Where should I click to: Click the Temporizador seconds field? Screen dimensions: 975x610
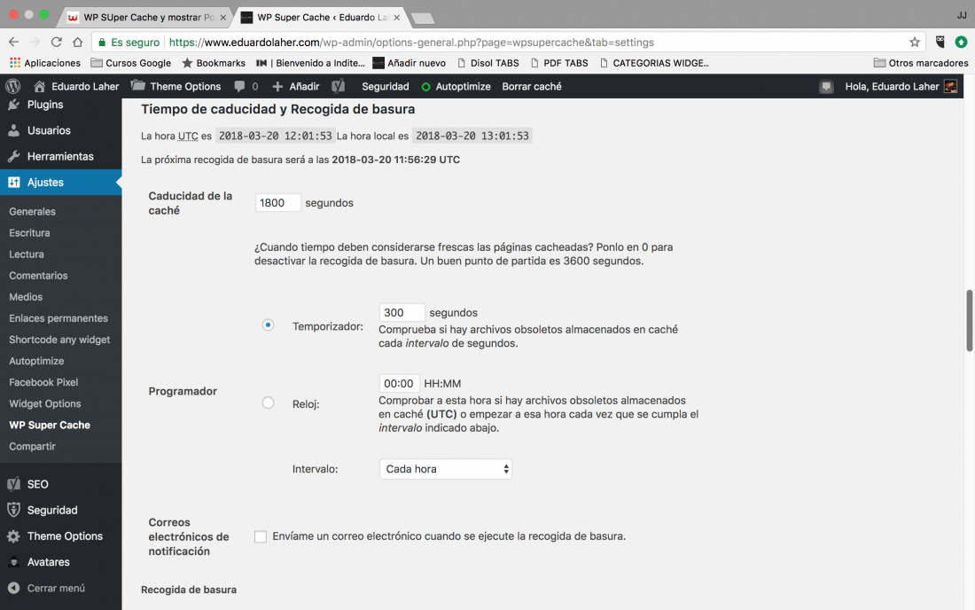click(402, 313)
